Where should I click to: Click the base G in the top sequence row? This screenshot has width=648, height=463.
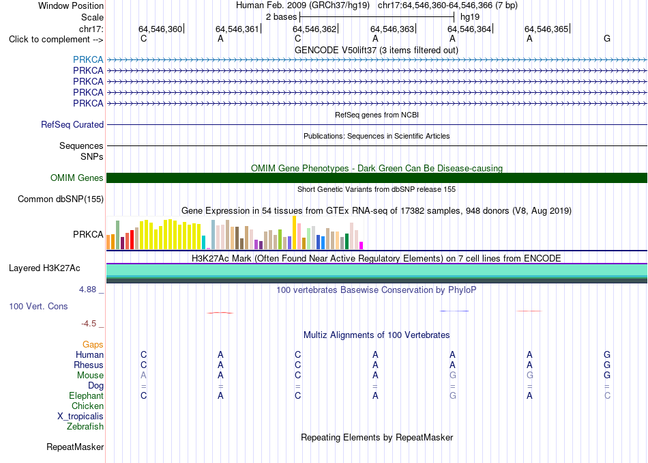[x=606, y=38]
